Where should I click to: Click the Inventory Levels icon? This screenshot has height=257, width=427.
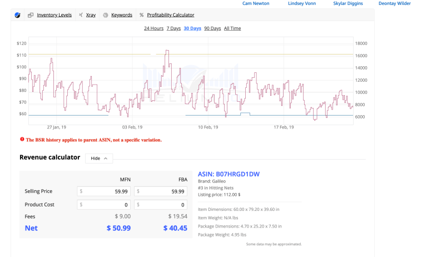click(x=31, y=15)
